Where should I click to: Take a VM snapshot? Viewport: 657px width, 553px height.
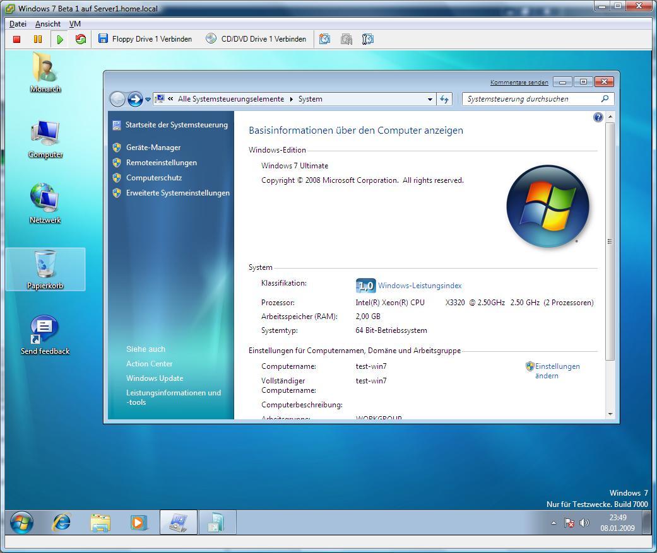pyautogui.click(x=325, y=39)
